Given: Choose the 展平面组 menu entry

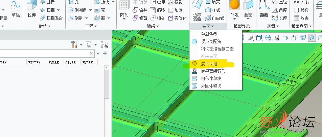Looking at the screenshot, I should pyautogui.click(x=216, y=64).
